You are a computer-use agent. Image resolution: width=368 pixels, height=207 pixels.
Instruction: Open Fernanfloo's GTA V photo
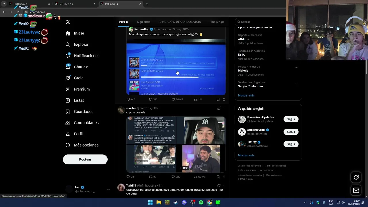coord(176,67)
